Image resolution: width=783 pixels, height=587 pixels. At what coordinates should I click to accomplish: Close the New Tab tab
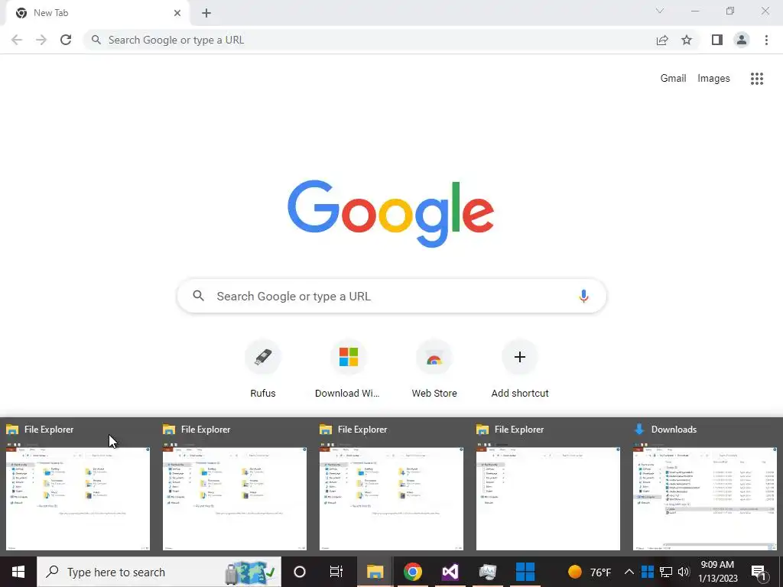(x=177, y=13)
